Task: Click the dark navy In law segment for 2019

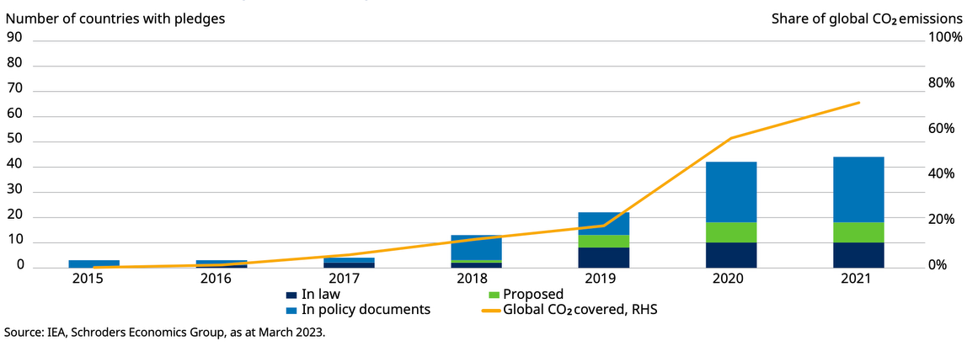Action: (604, 258)
